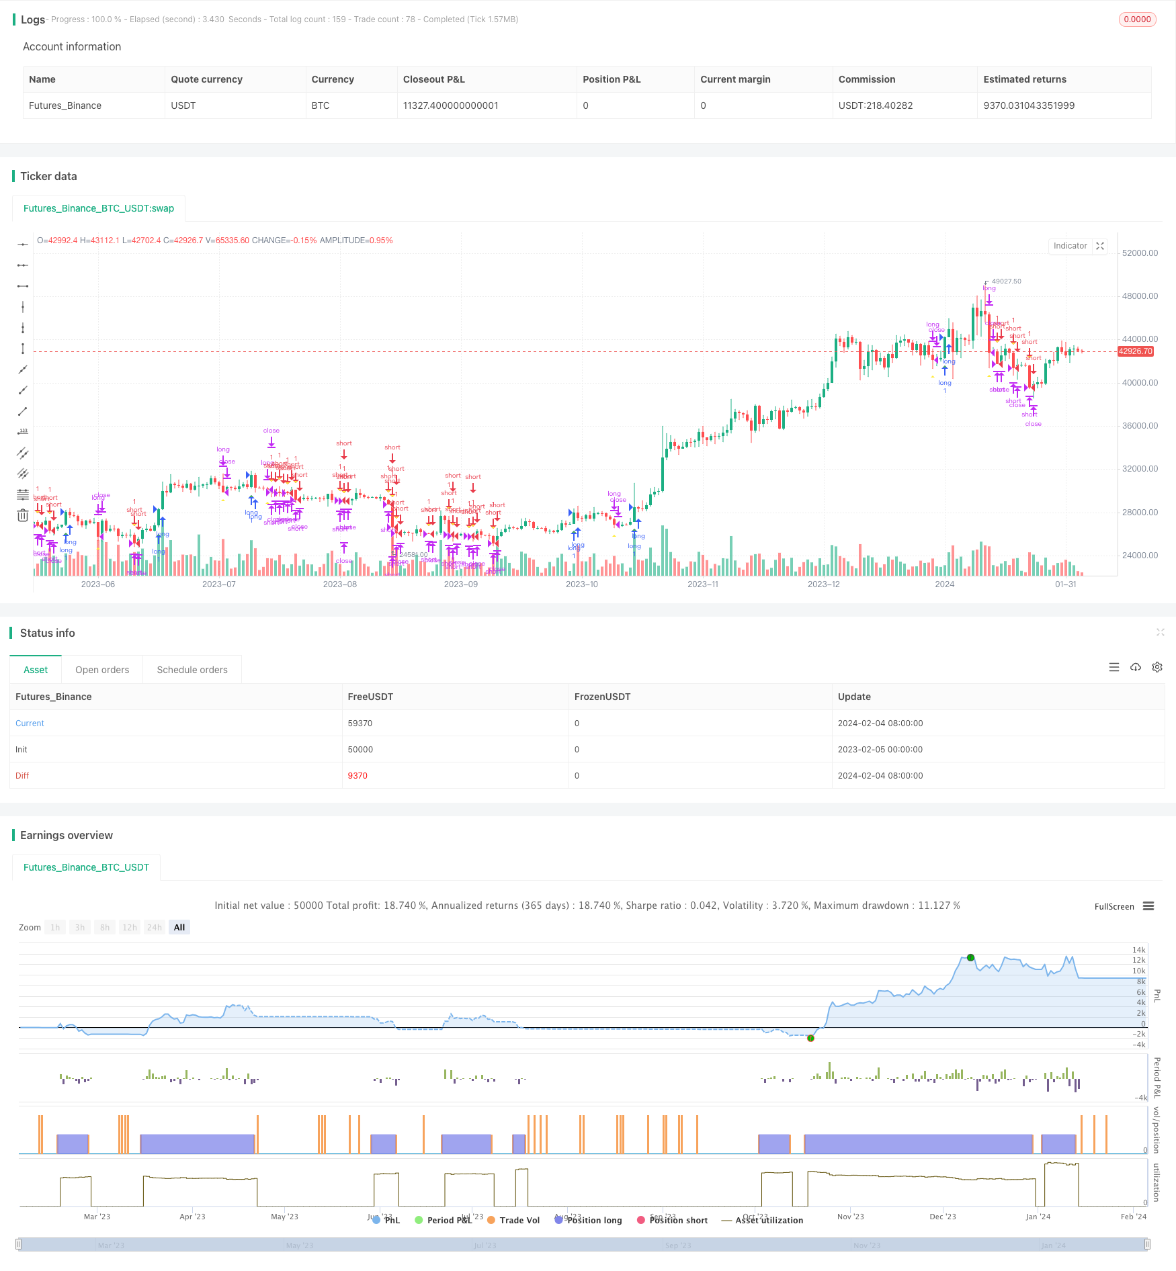Open Status info settings gear
Viewport: 1176px width, 1271px height.
coord(1157,667)
